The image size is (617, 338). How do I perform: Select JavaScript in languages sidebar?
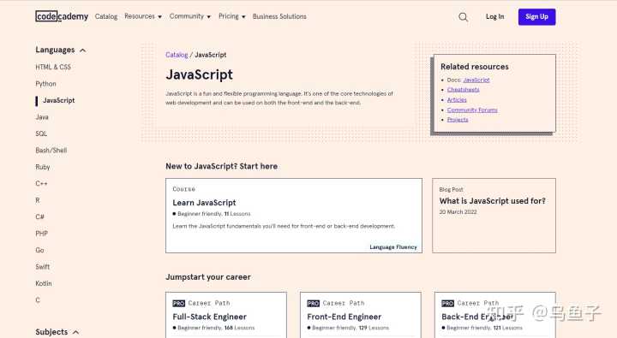tap(58, 101)
